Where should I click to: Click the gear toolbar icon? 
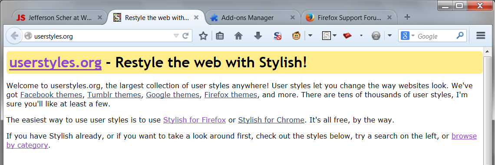tap(376, 36)
